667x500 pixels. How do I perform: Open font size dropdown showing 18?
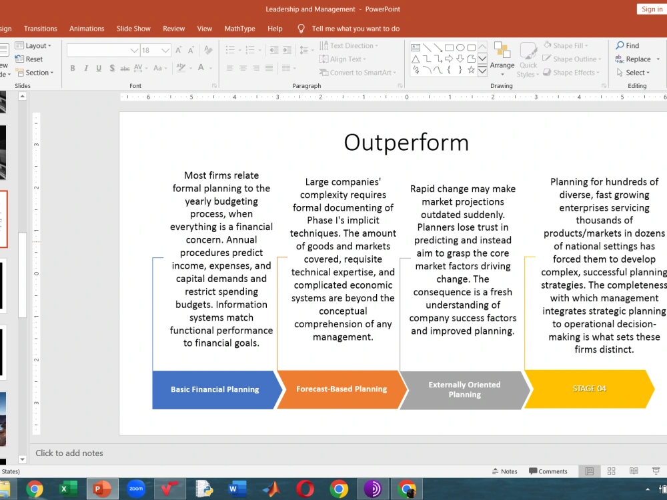click(166, 50)
